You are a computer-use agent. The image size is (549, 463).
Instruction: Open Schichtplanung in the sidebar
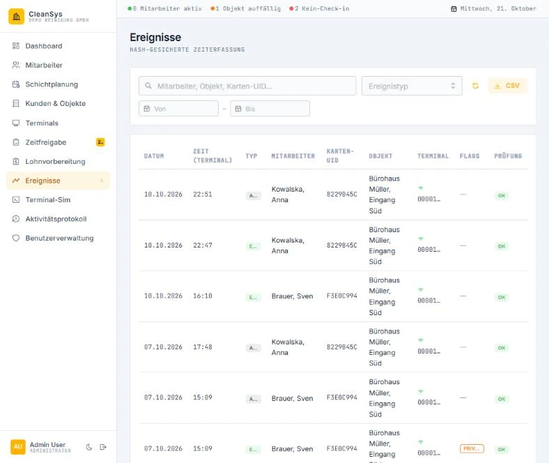point(58,84)
